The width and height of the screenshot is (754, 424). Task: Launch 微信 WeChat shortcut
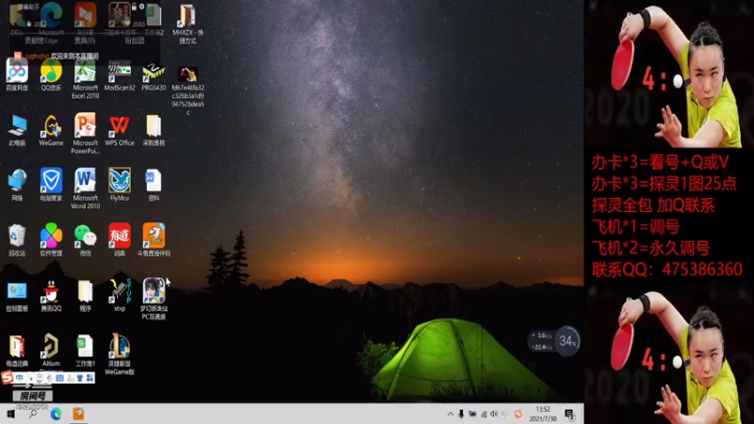click(x=85, y=240)
